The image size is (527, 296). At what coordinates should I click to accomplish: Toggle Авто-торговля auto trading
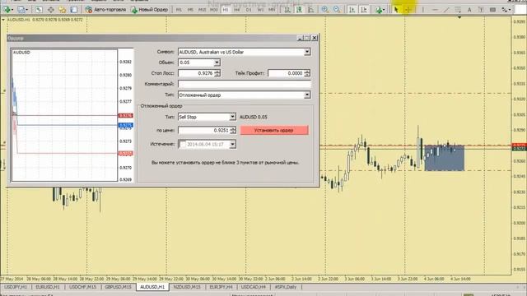coord(105,10)
